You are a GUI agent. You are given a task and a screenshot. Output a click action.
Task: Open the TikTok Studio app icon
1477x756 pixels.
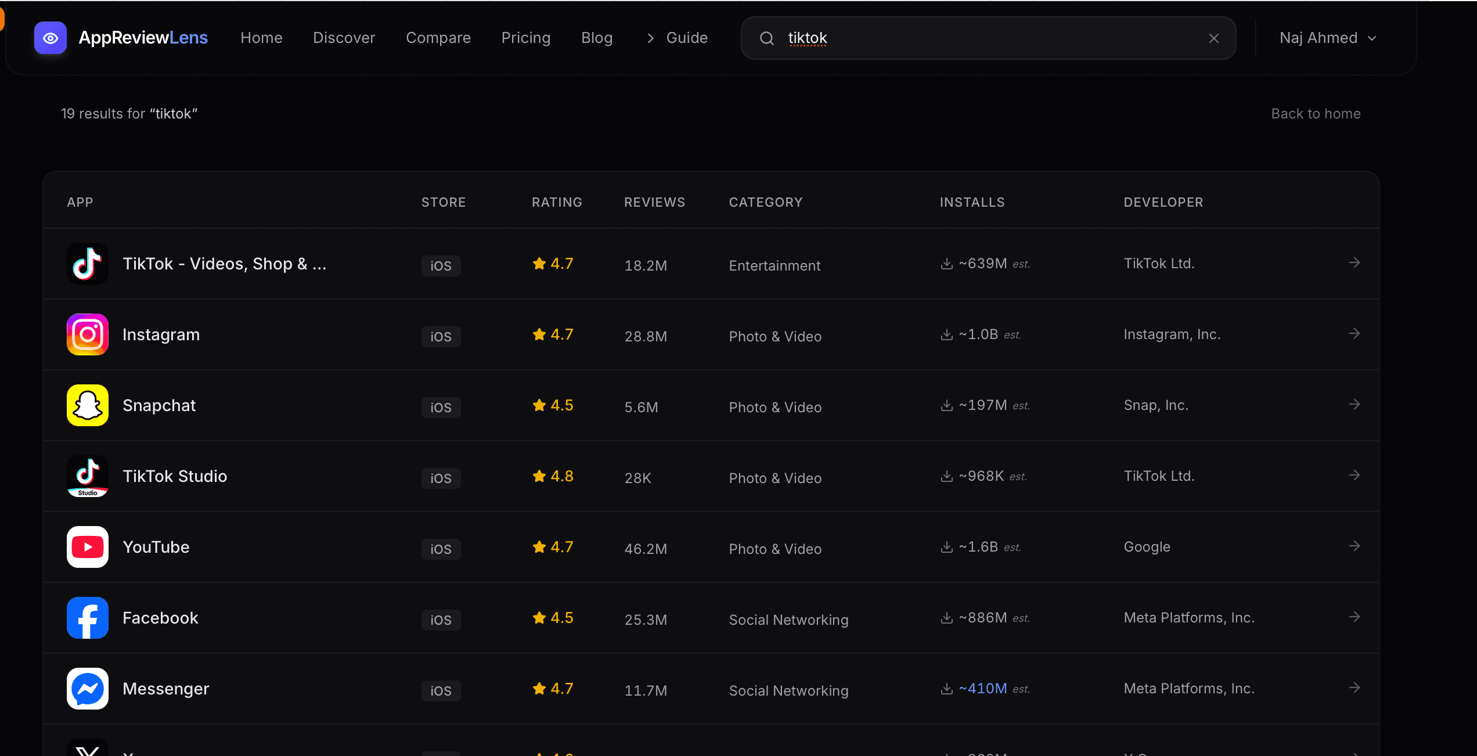point(87,476)
